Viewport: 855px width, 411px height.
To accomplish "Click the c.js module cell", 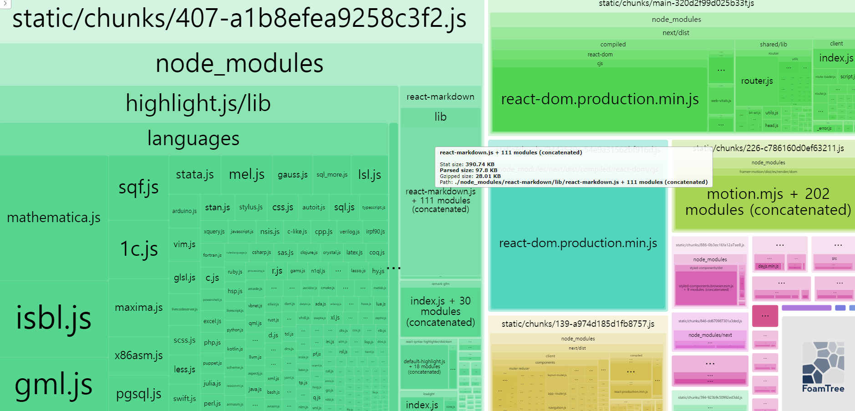I will 212,278.
